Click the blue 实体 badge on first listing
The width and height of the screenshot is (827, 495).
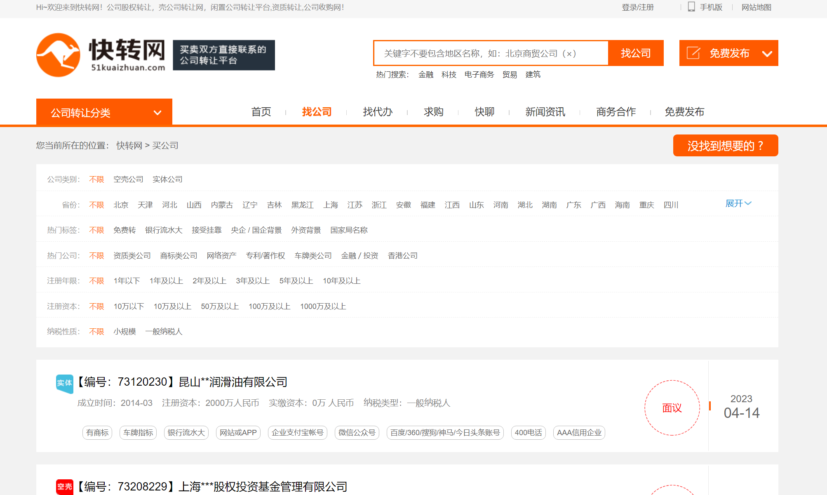(x=64, y=383)
